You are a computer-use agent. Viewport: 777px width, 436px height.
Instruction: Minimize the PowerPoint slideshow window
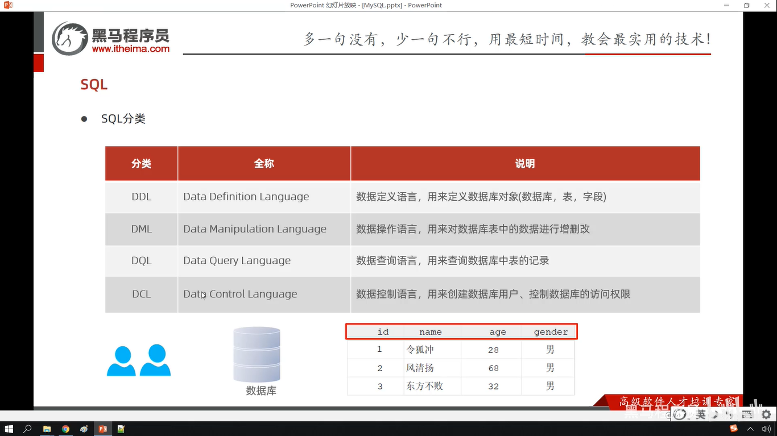(726, 5)
